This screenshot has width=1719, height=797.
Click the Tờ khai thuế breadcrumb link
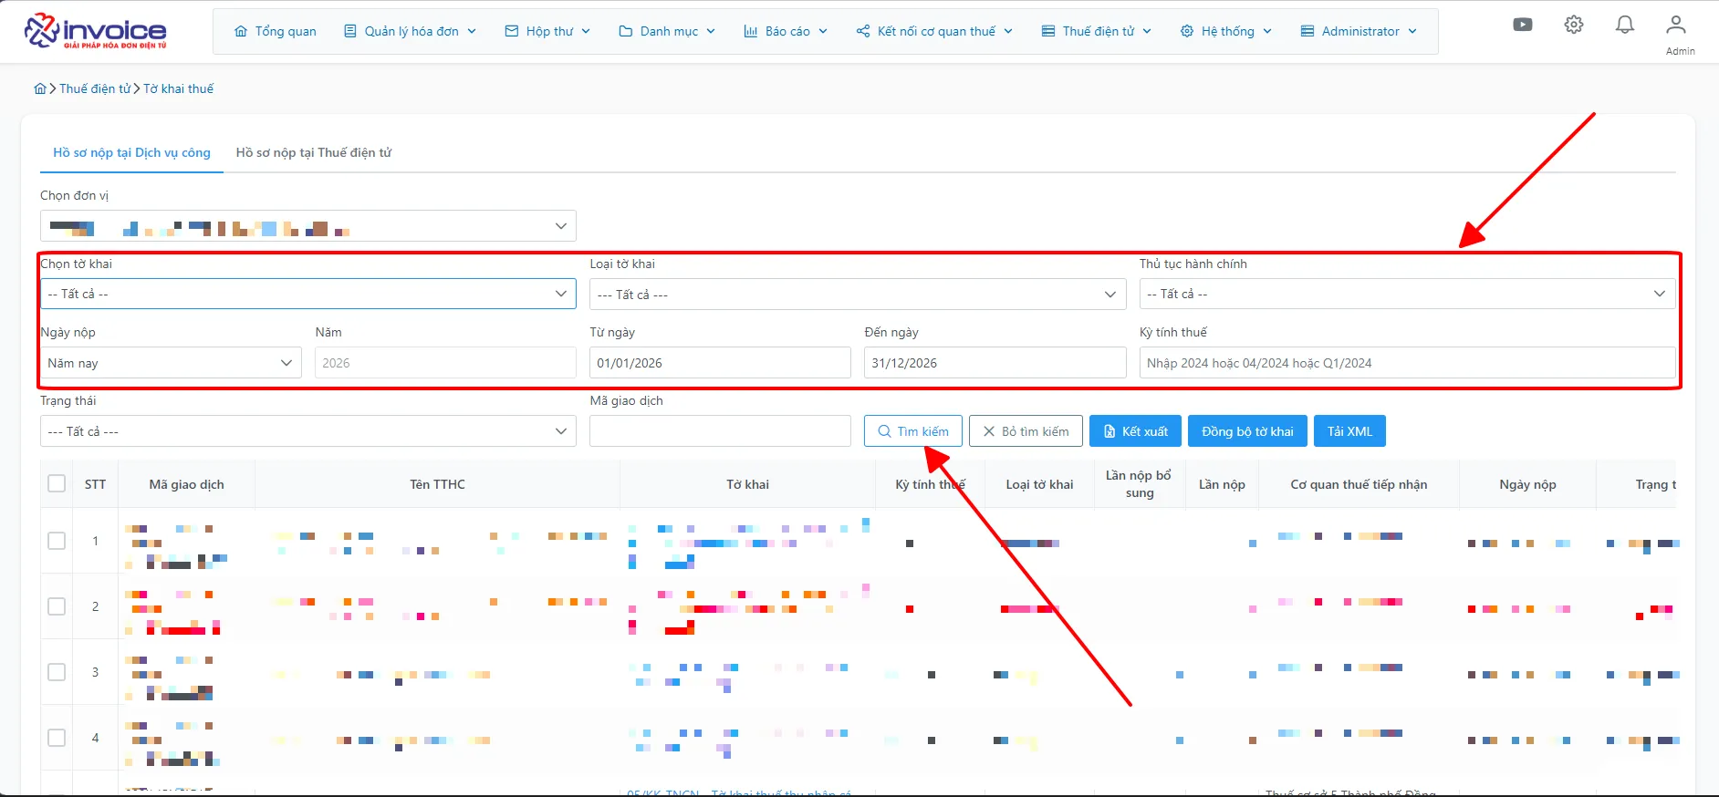178,88
